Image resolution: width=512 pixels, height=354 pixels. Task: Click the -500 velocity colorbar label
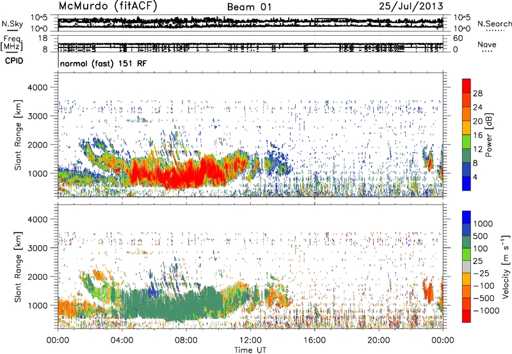tap(484, 298)
